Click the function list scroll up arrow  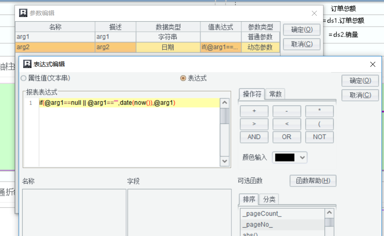click(x=329, y=212)
